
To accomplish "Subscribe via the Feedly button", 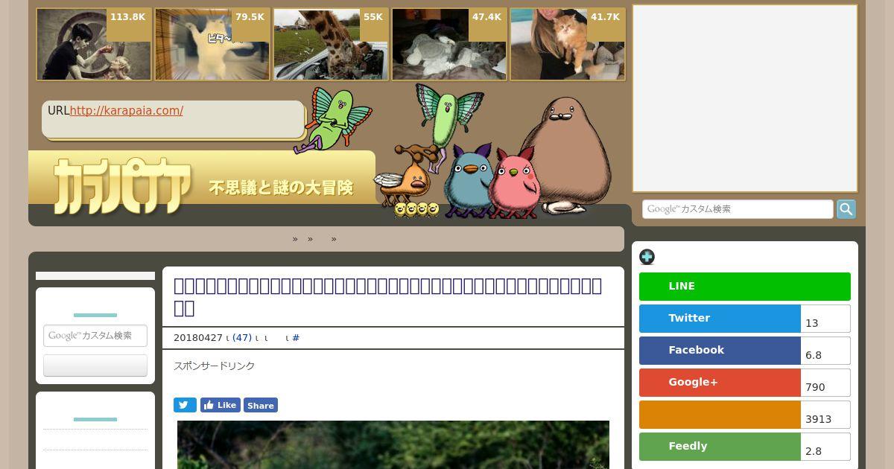I will tap(720, 447).
